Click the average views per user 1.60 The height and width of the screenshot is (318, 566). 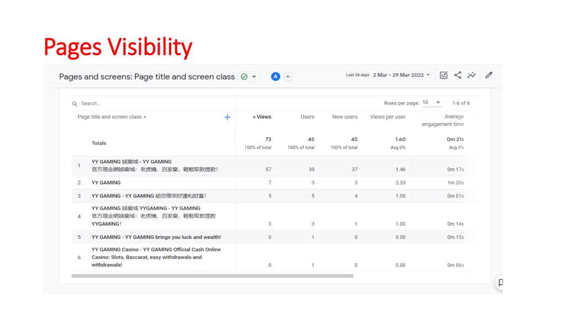(400, 139)
